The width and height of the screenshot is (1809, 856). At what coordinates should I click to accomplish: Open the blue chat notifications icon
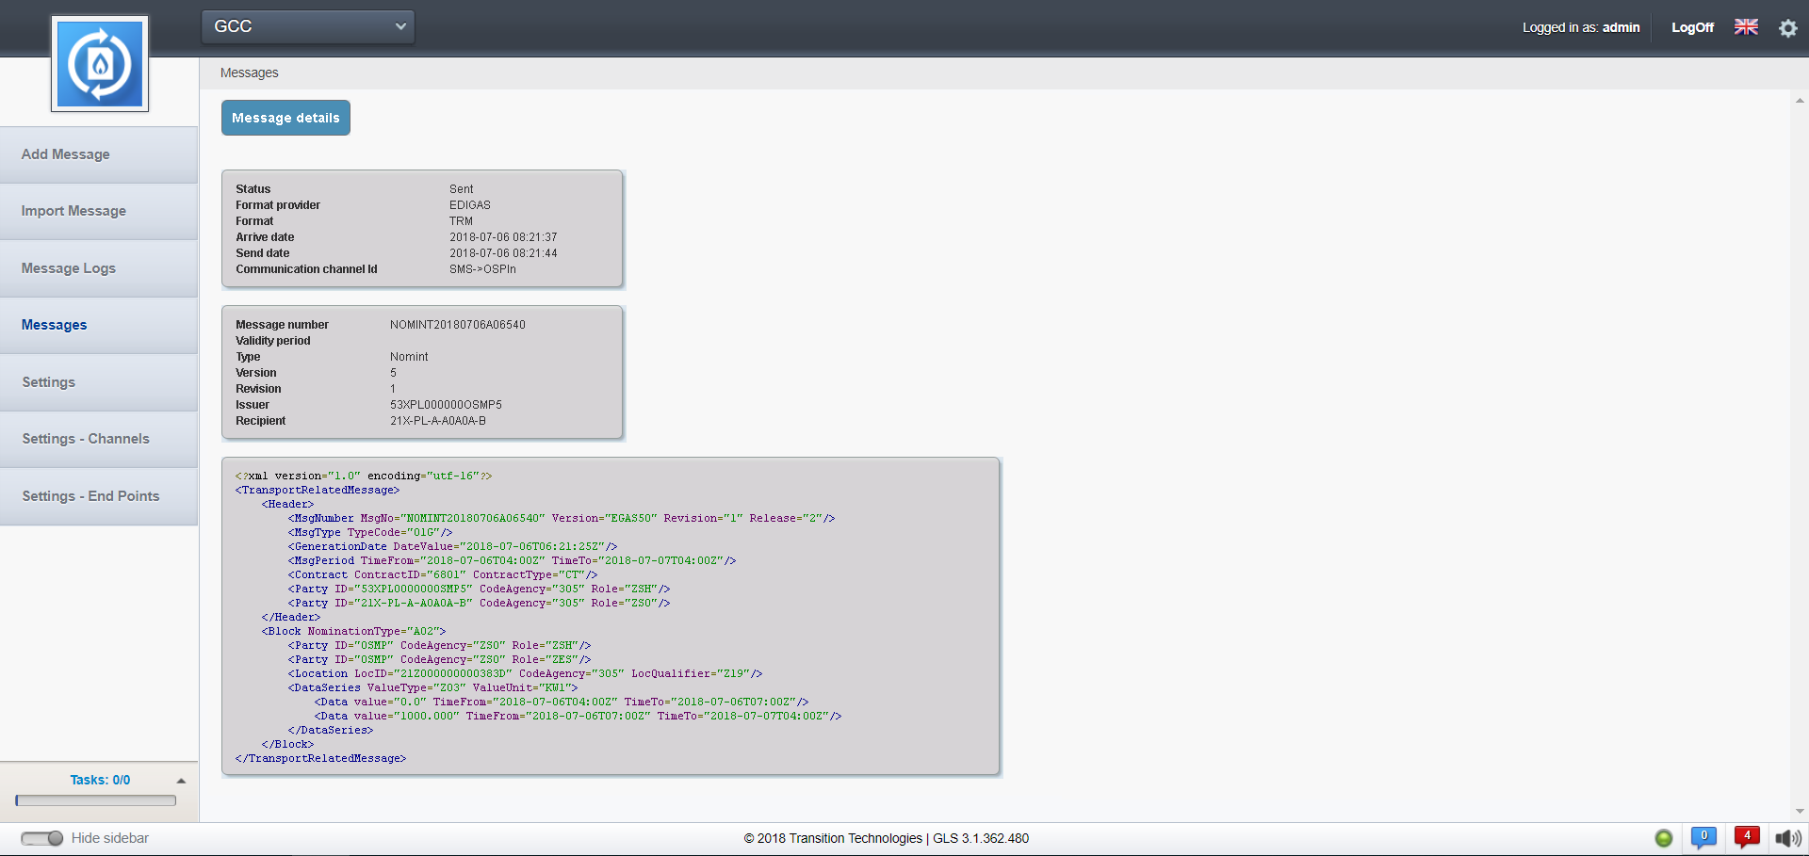[x=1703, y=837]
